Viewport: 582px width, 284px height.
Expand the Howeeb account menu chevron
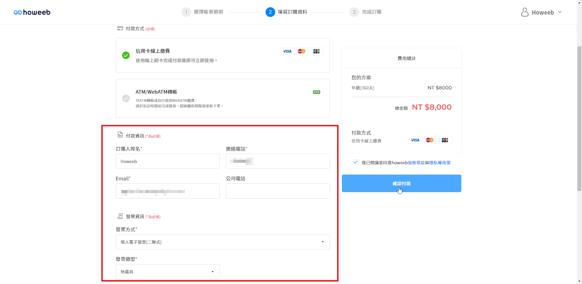click(560, 12)
